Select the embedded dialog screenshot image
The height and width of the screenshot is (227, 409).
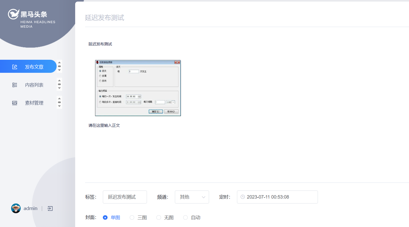pos(138,88)
